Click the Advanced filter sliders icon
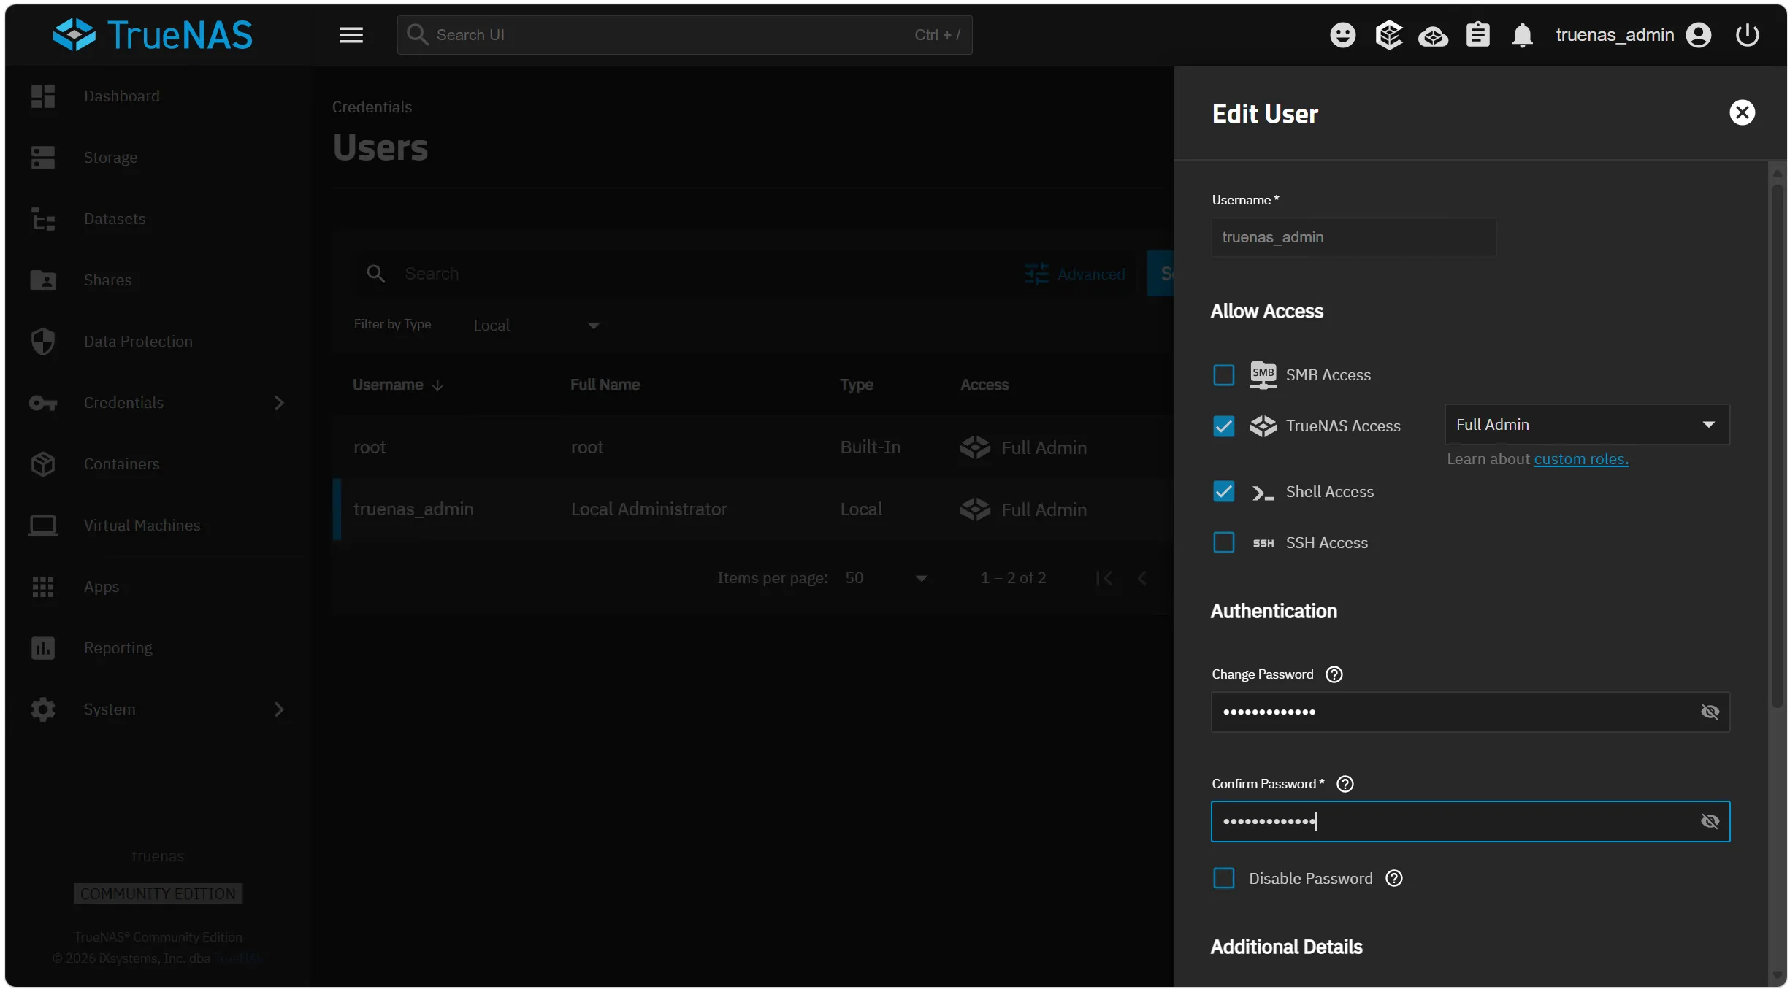The width and height of the screenshot is (1790, 989). coord(1037,274)
